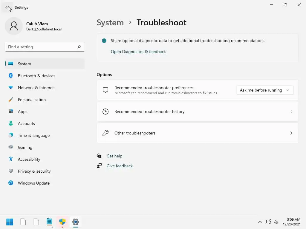Click the System breadcrumb link

(x=110, y=23)
